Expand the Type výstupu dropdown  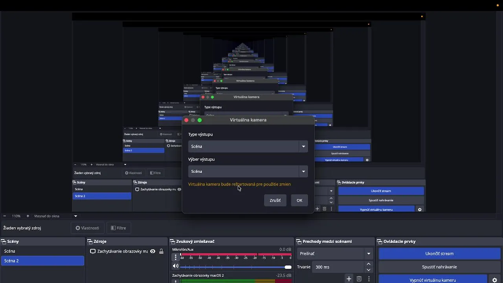[x=248, y=146]
